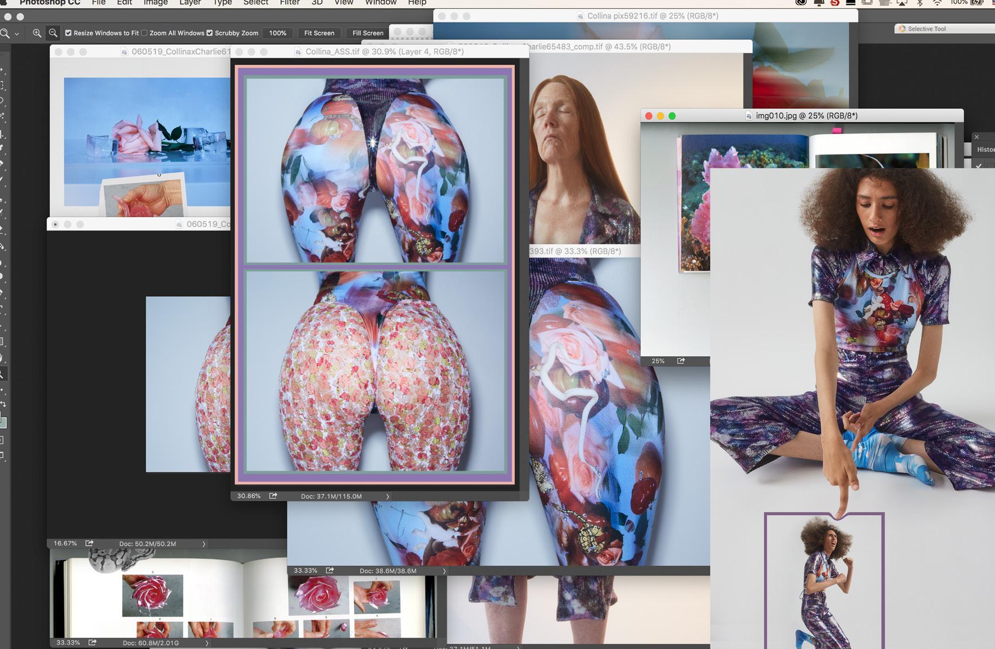Click the Fit Screen button
The height and width of the screenshot is (649, 995).
pos(319,33)
